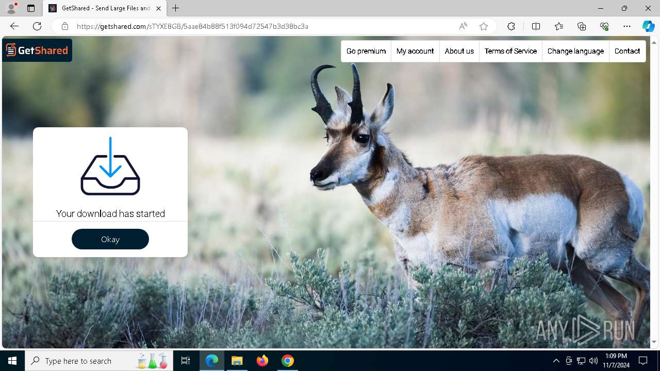Choose Change language option
The image size is (660, 371).
[575, 51]
